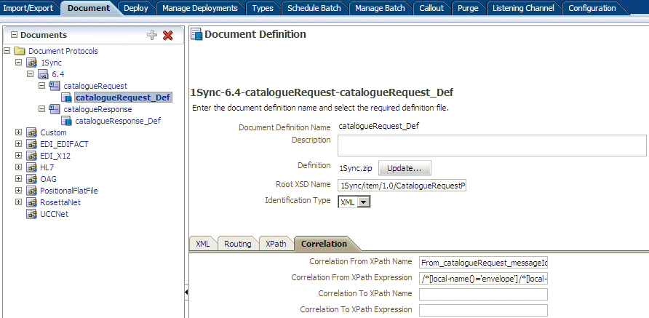This screenshot has height=318, width=649.
Task: Expand the EDI_EDIFACT protocol node
Action: tap(18, 143)
